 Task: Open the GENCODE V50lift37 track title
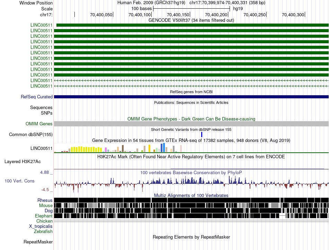[x=191, y=20]
